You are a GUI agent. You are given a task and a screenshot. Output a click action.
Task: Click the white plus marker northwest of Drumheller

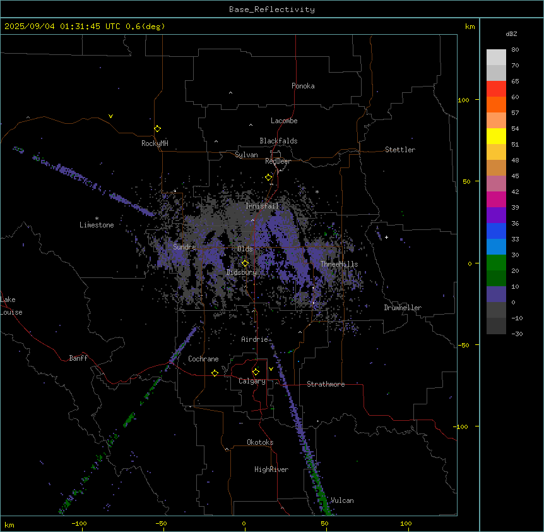click(x=386, y=237)
